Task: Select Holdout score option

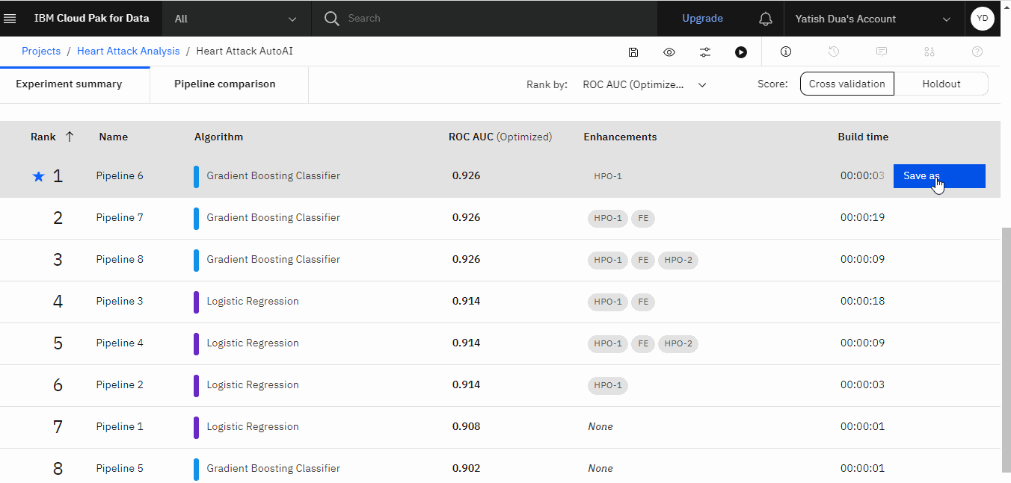Action: click(x=941, y=84)
